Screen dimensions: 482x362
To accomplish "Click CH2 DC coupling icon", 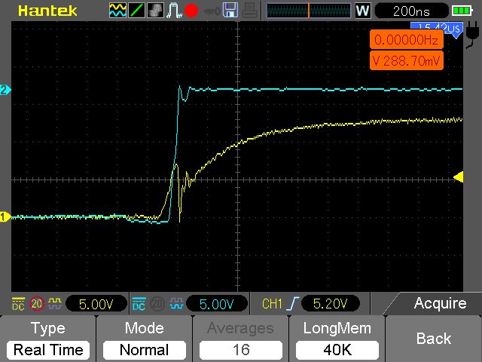I will click(x=139, y=304).
